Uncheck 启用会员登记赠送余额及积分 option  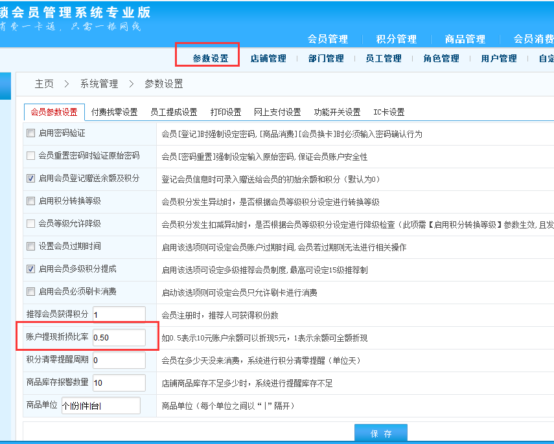coord(30,178)
